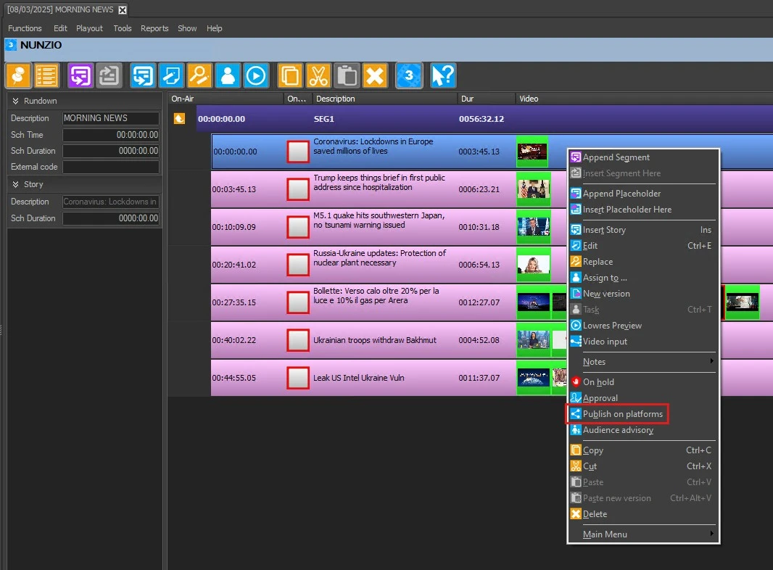Screen dimensions: 773x570
Task: Collapse the Rundown panel section
Action: tap(15, 101)
